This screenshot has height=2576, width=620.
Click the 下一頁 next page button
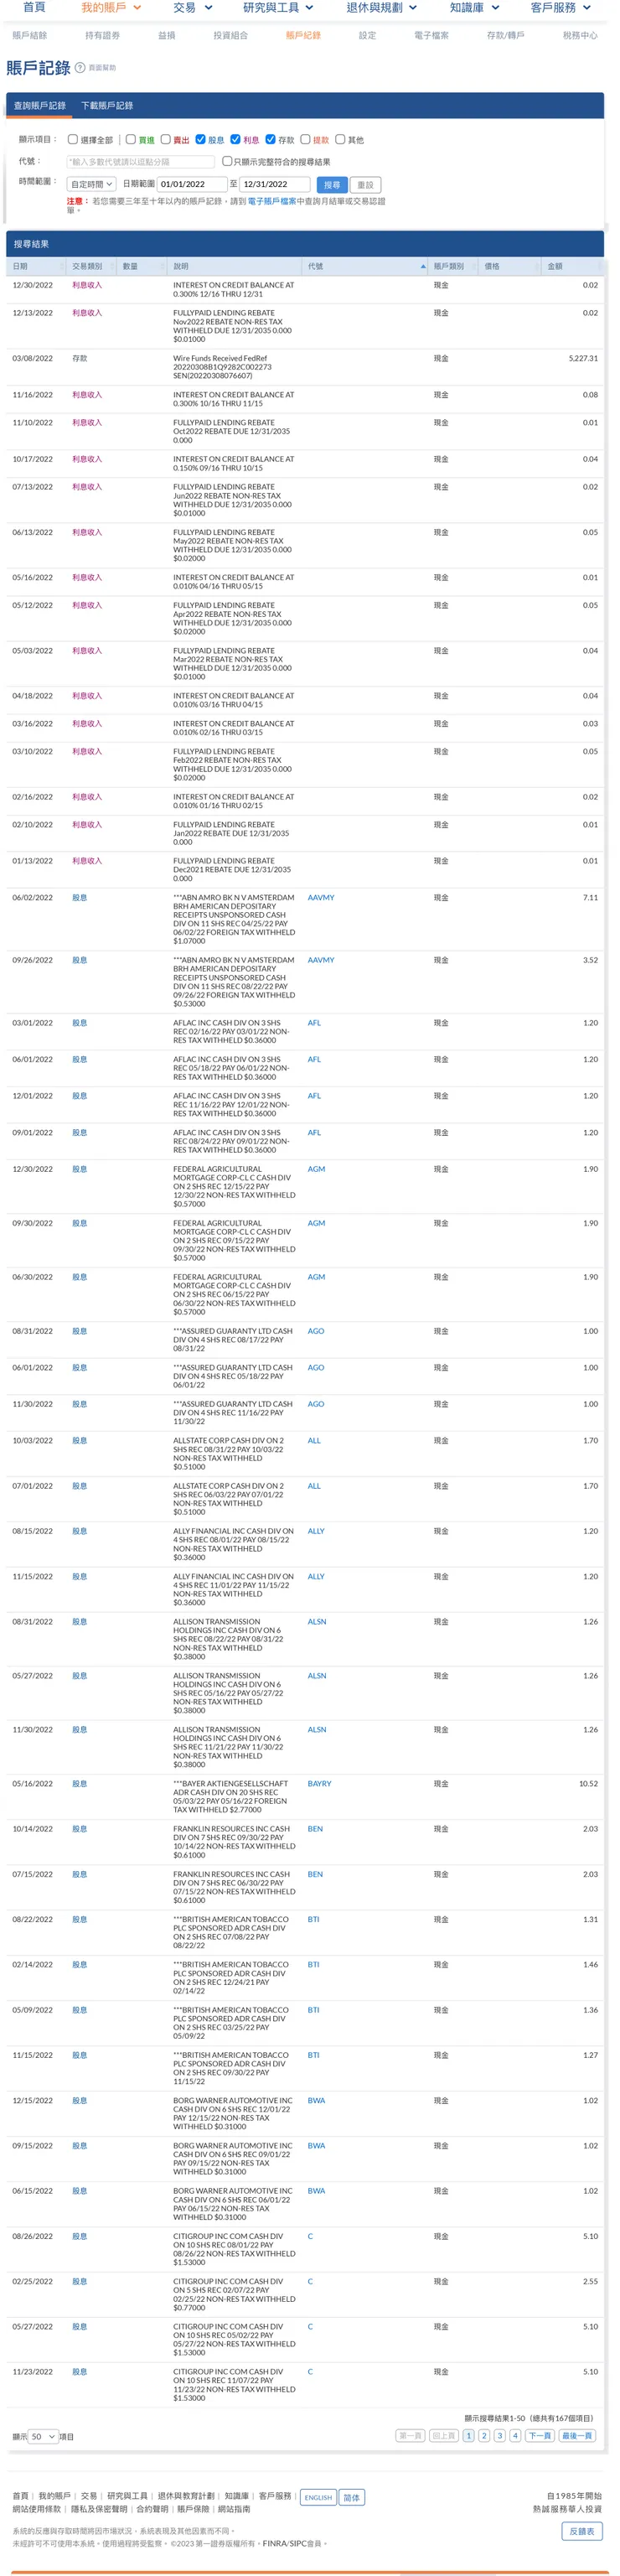pos(539,2435)
